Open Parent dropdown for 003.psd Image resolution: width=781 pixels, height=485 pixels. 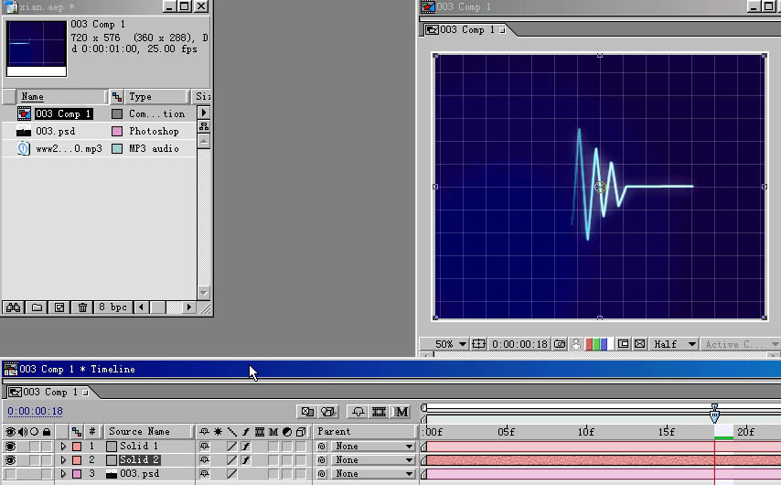[x=373, y=474]
